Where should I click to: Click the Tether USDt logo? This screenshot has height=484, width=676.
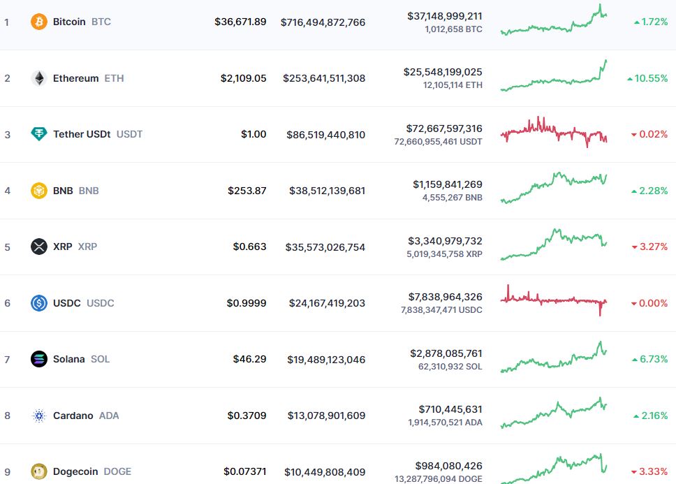pos(39,134)
